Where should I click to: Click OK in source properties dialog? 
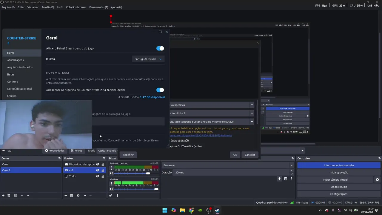pyautogui.click(x=235, y=155)
